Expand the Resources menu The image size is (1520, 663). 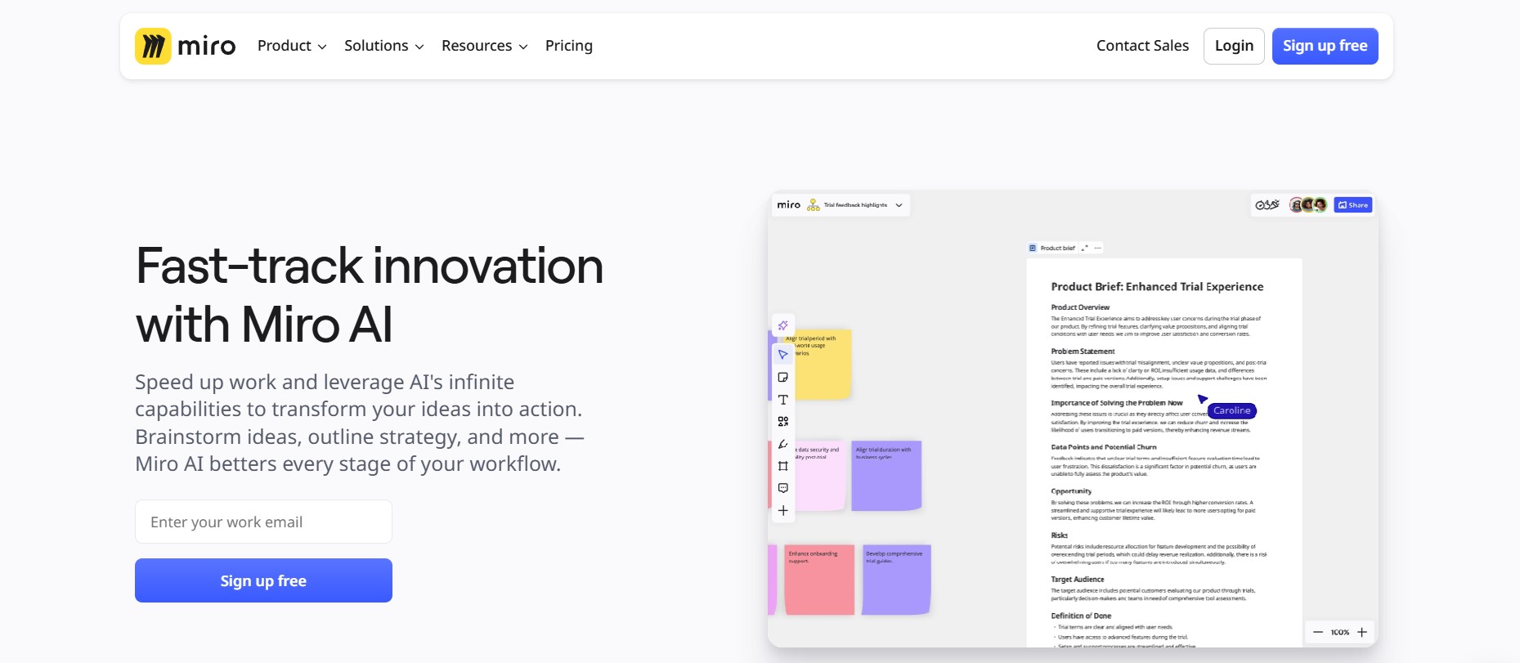point(485,46)
